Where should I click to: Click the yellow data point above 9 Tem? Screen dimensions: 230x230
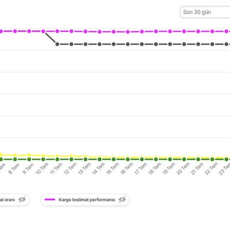[x=29, y=155]
